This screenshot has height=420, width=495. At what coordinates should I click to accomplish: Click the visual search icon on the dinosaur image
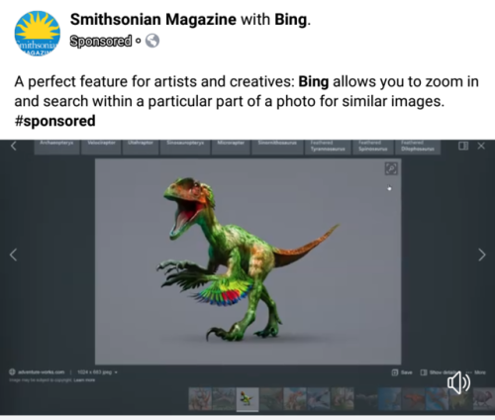click(x=391, y=168)
